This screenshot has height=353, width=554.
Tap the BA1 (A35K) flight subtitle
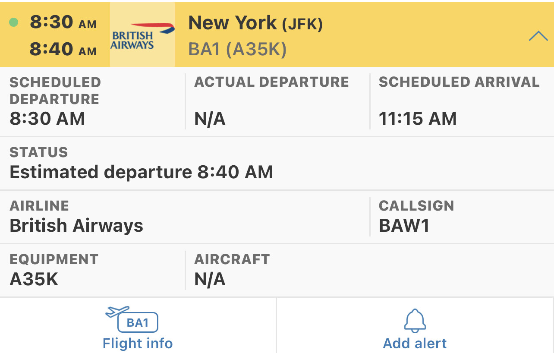point(237,50)
